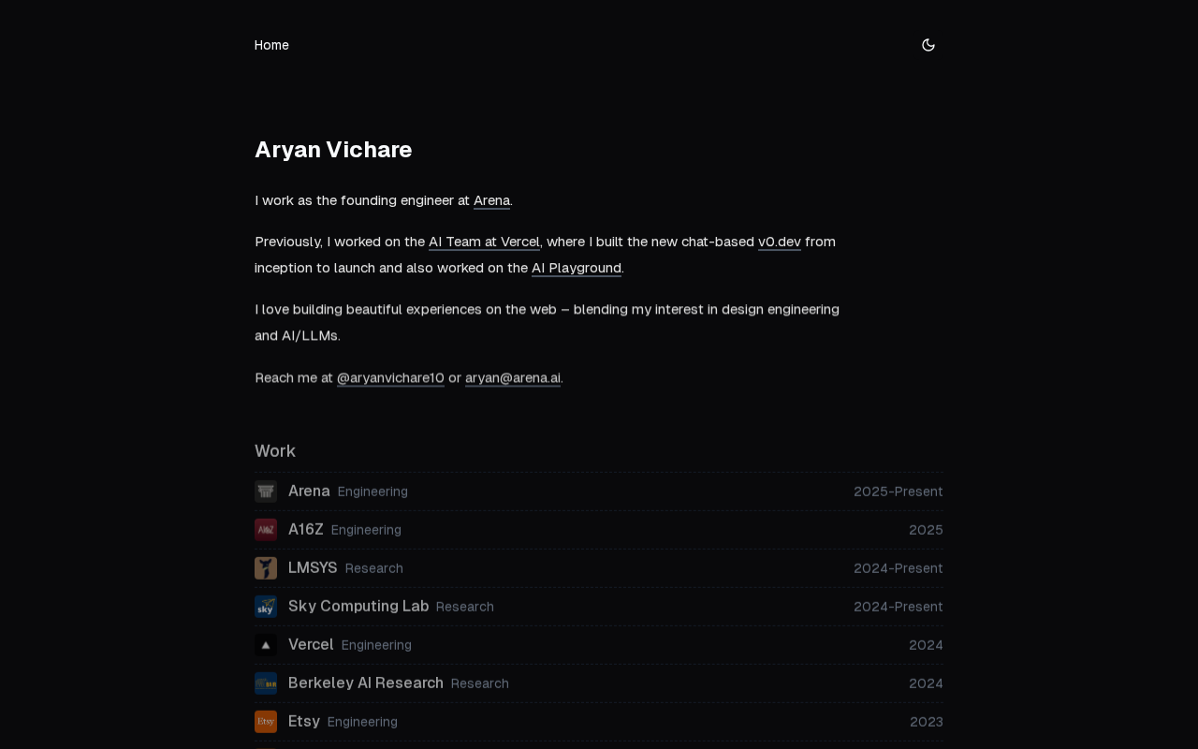Open the Home navigation link
This screenshot has height=749, width=1198.
pyautogui.click(x=271, y=45)
